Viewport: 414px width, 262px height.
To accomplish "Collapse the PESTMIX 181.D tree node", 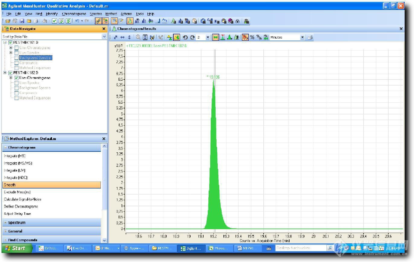I will [5, 42].
